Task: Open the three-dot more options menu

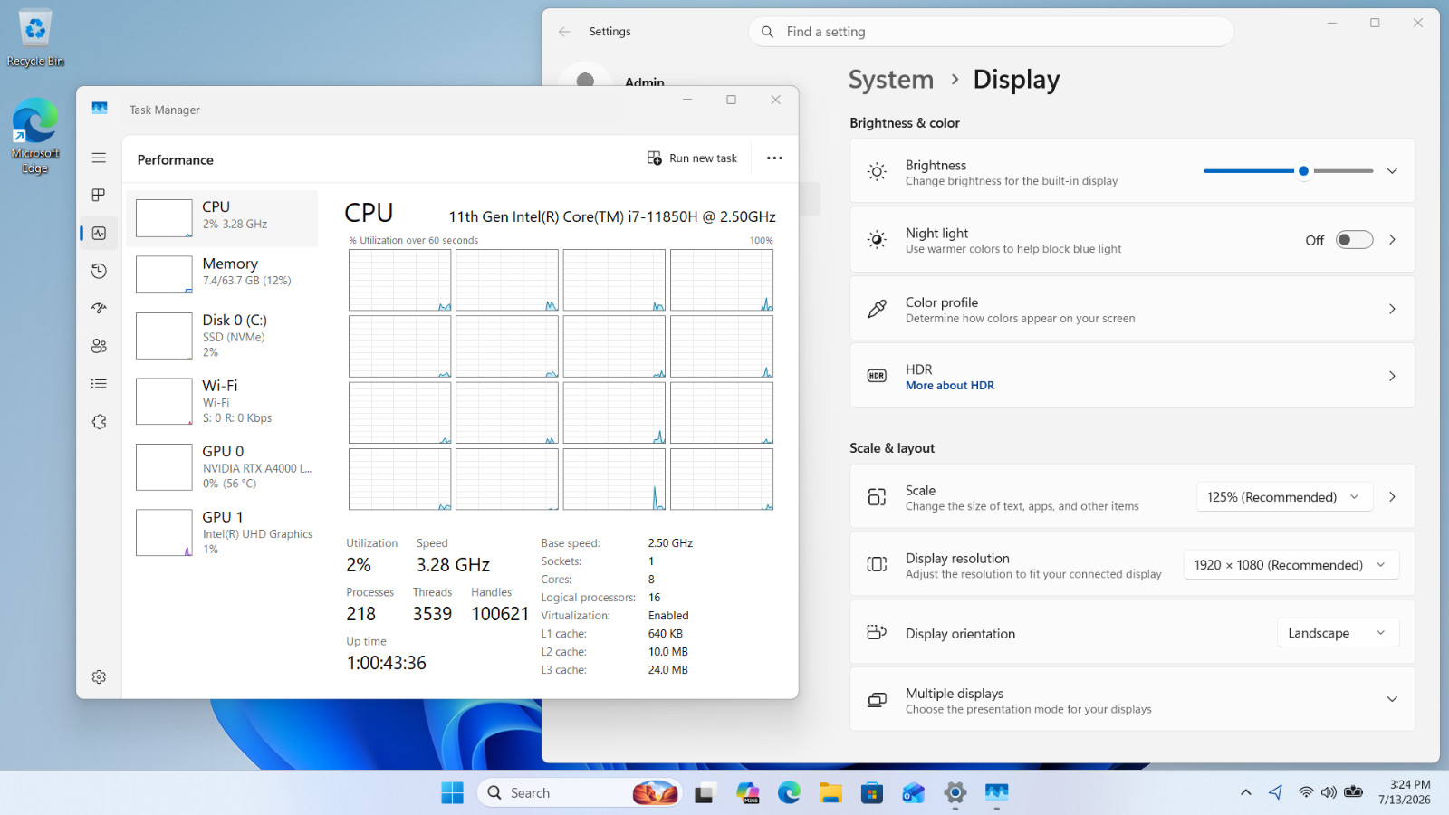Action: point(774,158)
